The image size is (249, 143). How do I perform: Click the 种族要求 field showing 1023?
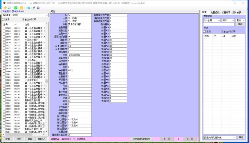79,70
